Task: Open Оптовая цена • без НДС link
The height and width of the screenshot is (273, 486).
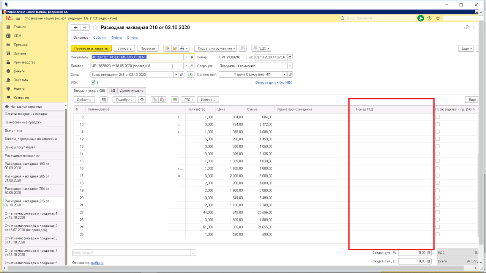Action: tap(274, 82)
